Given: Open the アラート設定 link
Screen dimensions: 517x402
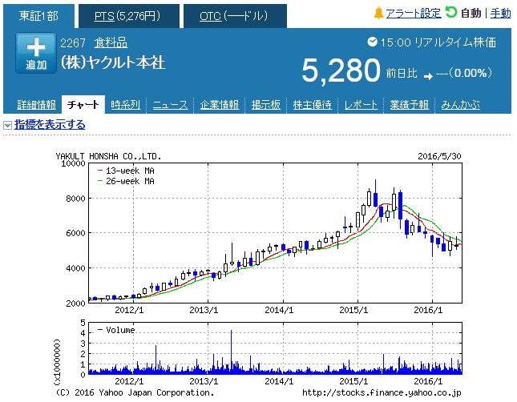Looking at the screenshot, I should 414,14.
